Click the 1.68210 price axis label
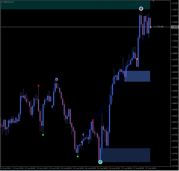 [x=175, y=122]
